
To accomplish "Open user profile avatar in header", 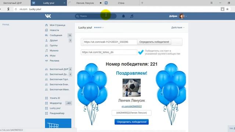I will (181, 16).
